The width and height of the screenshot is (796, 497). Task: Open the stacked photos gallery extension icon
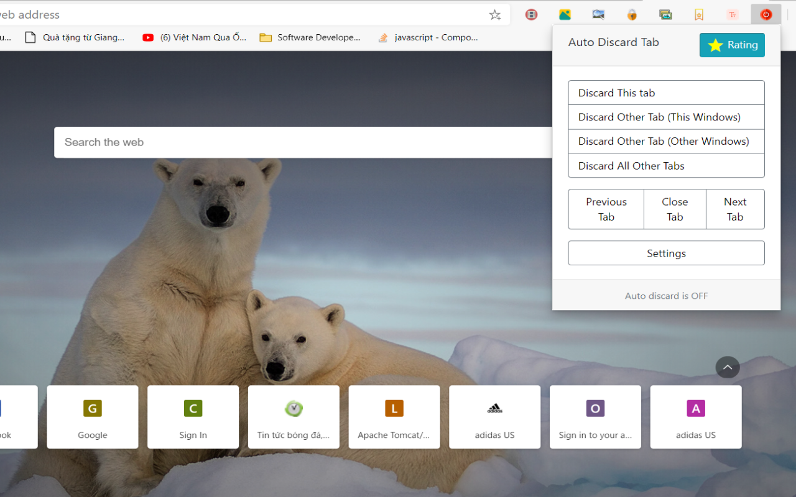665,15
